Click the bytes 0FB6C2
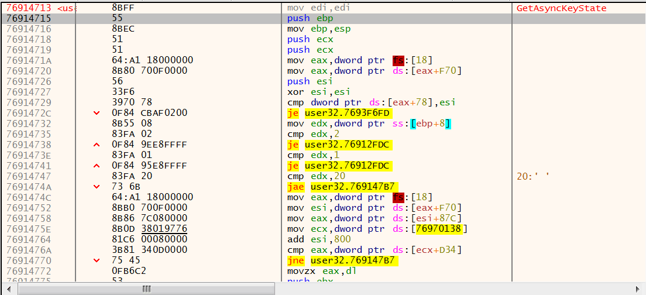646x295 pixels. pyautogui.click(x=129, y=270)
